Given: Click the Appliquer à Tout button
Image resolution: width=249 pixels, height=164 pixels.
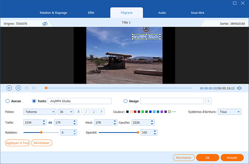Looking at the screenshot, I should click(17, 143).
